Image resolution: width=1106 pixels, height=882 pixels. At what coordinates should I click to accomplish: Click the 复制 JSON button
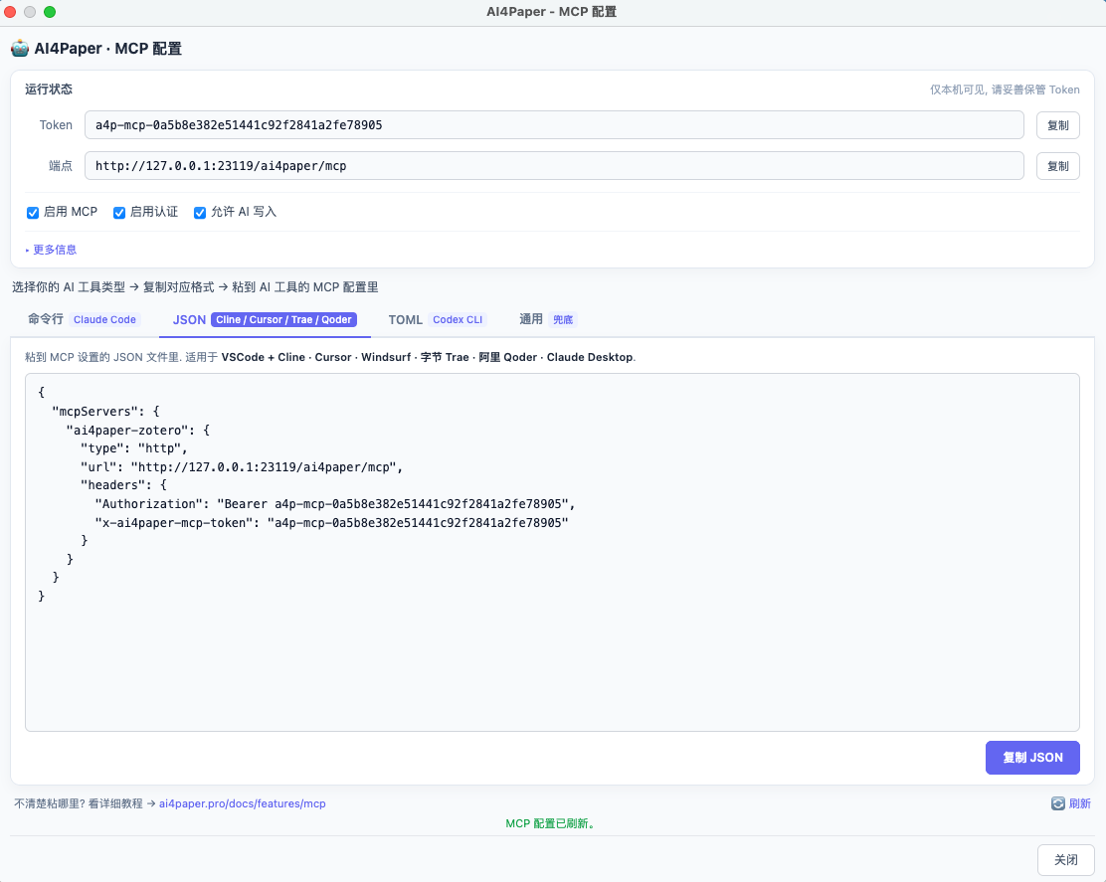pyautogui.click(x=1032, y=758)
